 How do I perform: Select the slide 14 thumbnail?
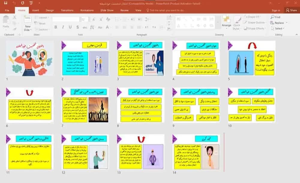point(196,152)
